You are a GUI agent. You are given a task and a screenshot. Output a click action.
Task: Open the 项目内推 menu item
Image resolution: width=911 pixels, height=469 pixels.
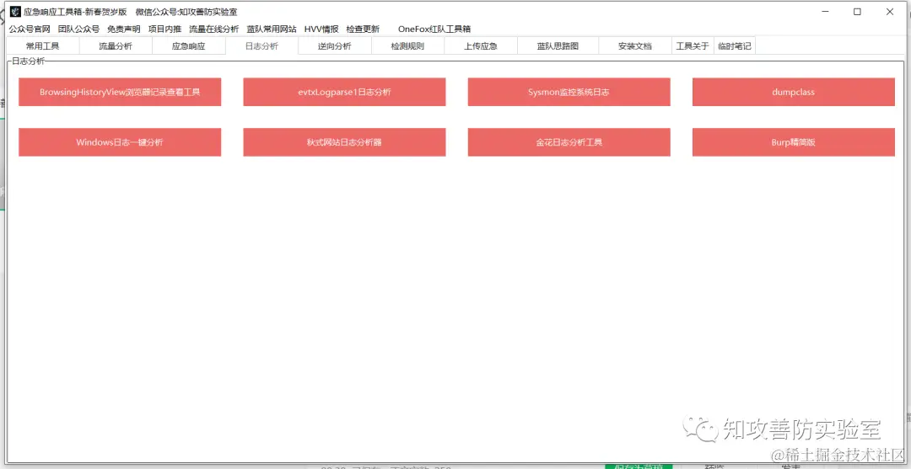[x=164, y=29]
